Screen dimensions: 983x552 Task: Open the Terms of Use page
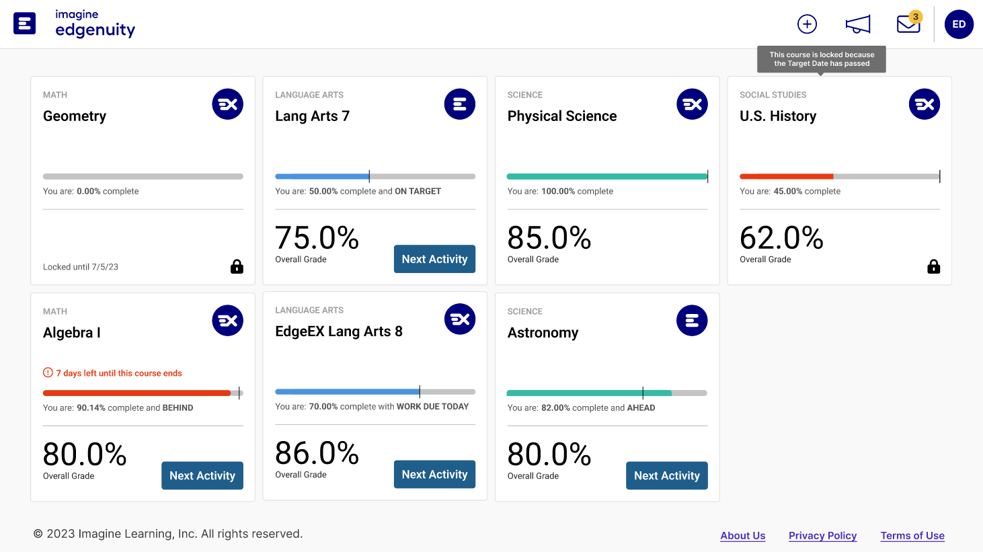[x=912, y=535]
